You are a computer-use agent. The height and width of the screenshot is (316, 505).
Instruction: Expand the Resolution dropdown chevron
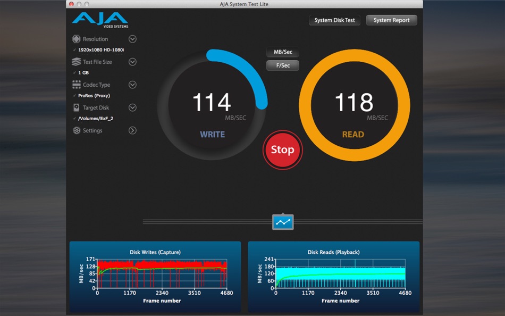132,39
